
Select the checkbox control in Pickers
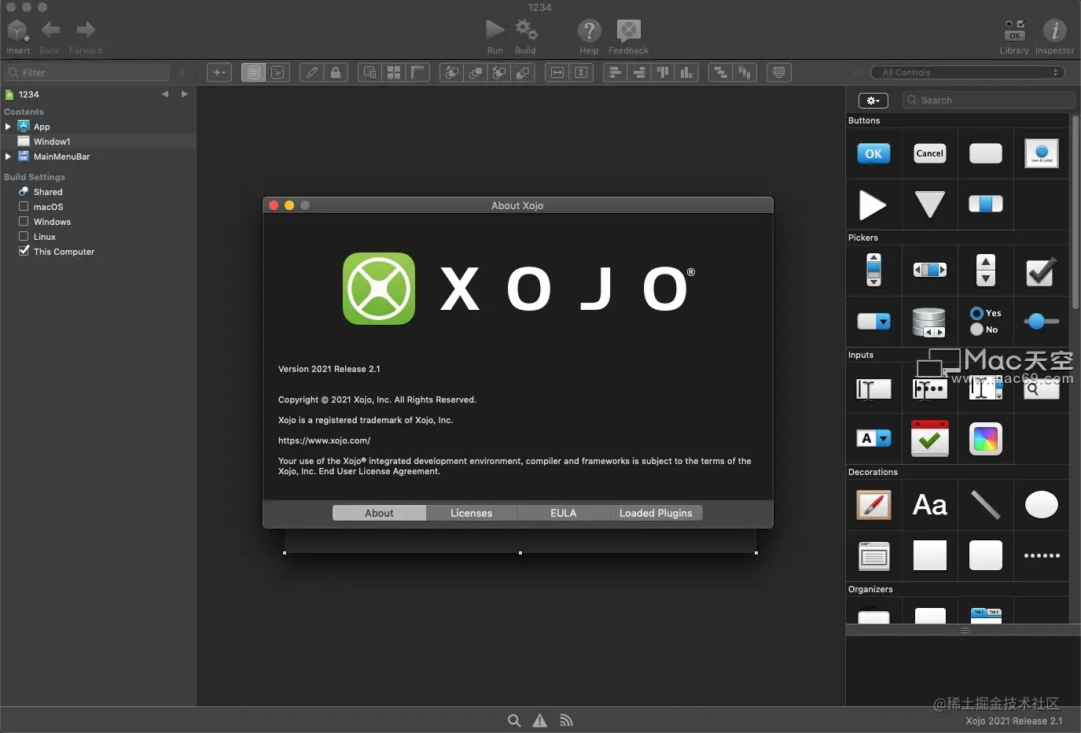pyautogui.click(x=1041, y=271)
